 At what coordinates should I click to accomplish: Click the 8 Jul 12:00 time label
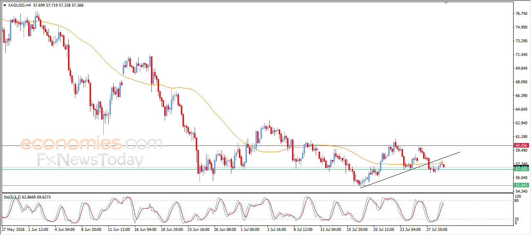click(303, 229)
